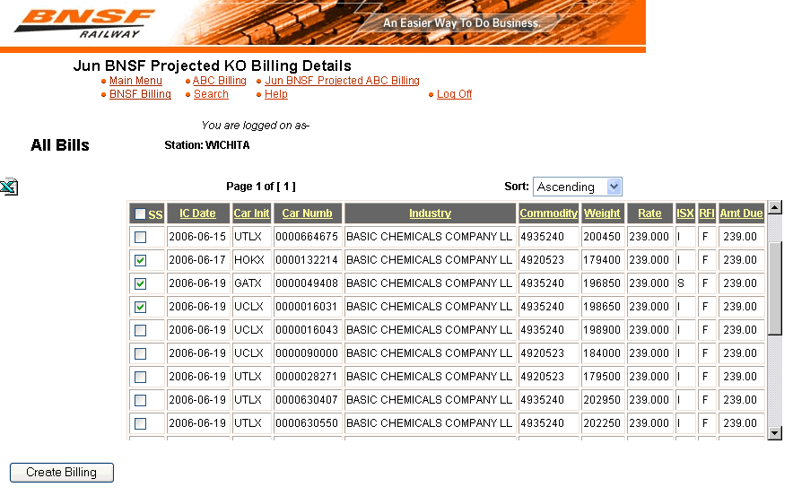Check the box for car 0000028271
The width and height of the screenshot is (793, 496).
pos(141,377)
